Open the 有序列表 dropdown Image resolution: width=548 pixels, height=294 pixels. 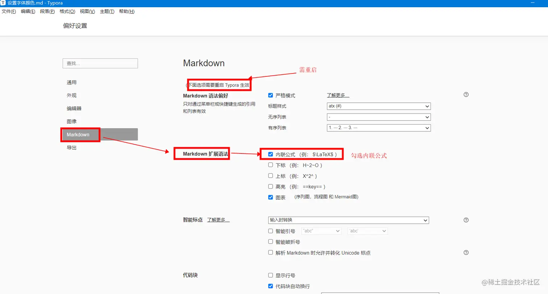click(378, 128)
